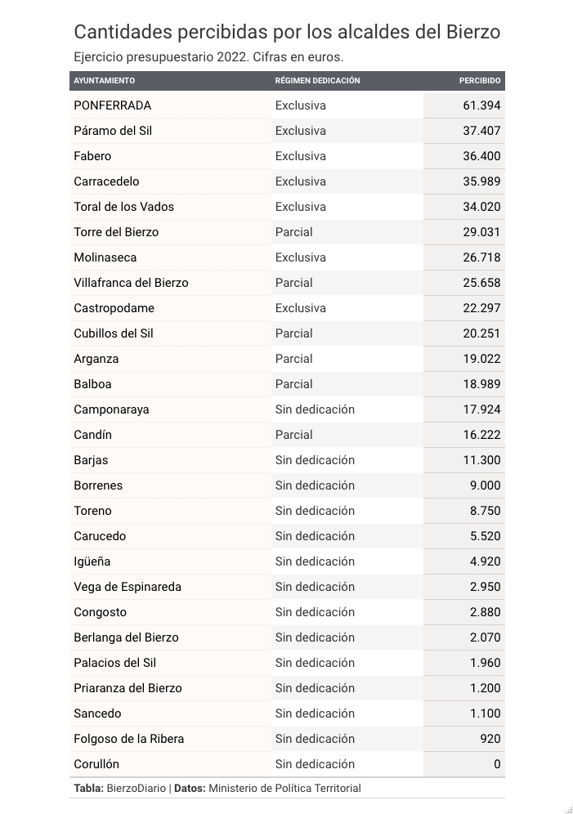Click the resize handle icon at bottom-right corner
Screen dimensions: 573x814
(x=569, y=809)
